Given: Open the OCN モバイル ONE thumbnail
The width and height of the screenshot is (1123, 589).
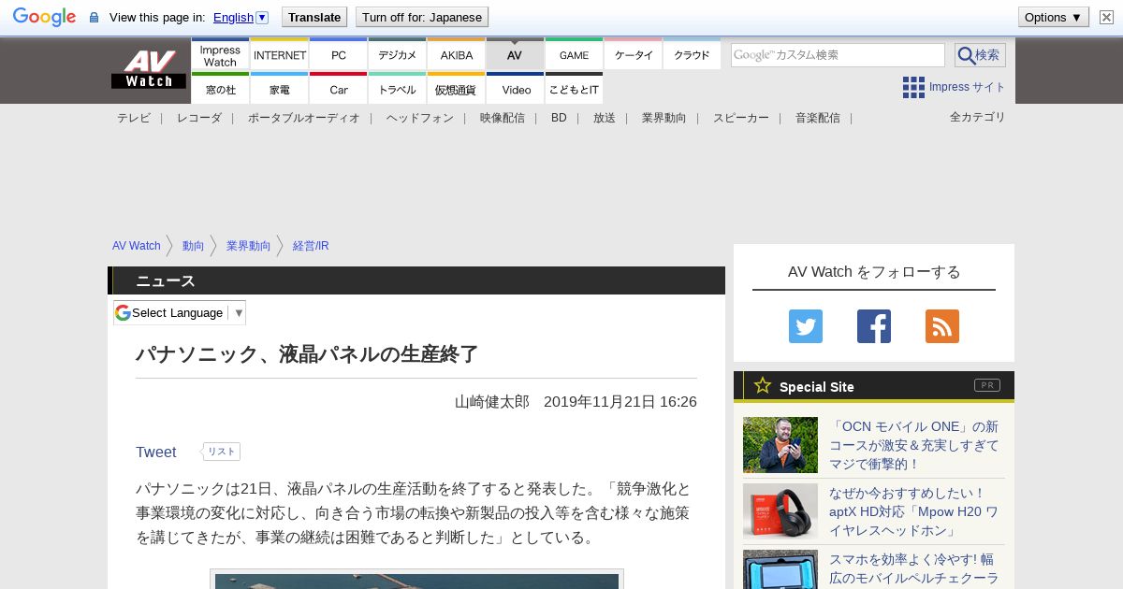Looking at the screenshot, I should click(780, 445).
